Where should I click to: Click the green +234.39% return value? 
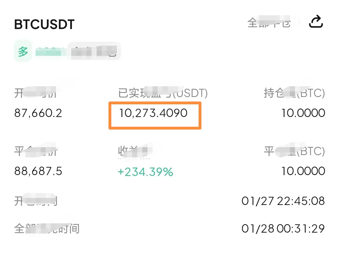coord(145,171)
